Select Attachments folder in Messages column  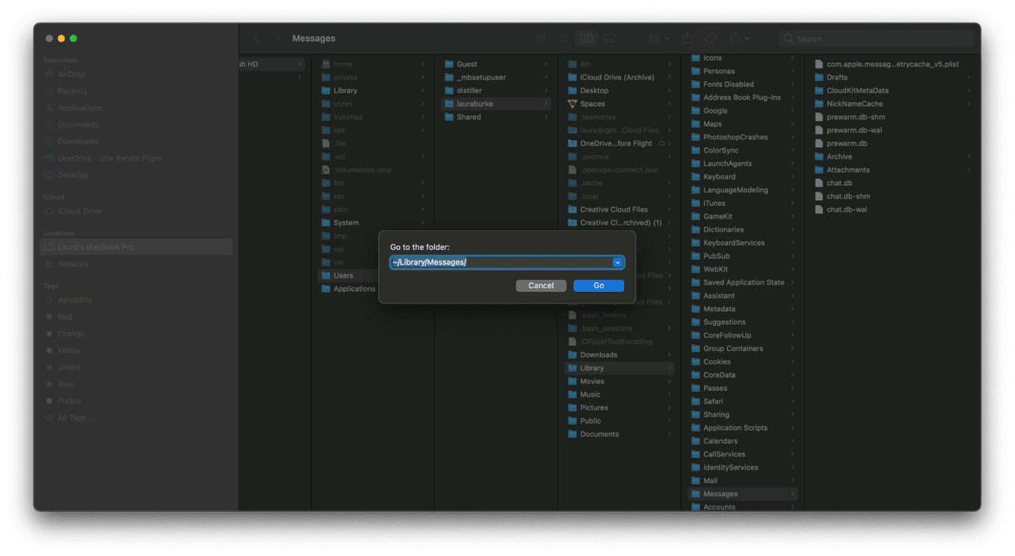(848, 170)
